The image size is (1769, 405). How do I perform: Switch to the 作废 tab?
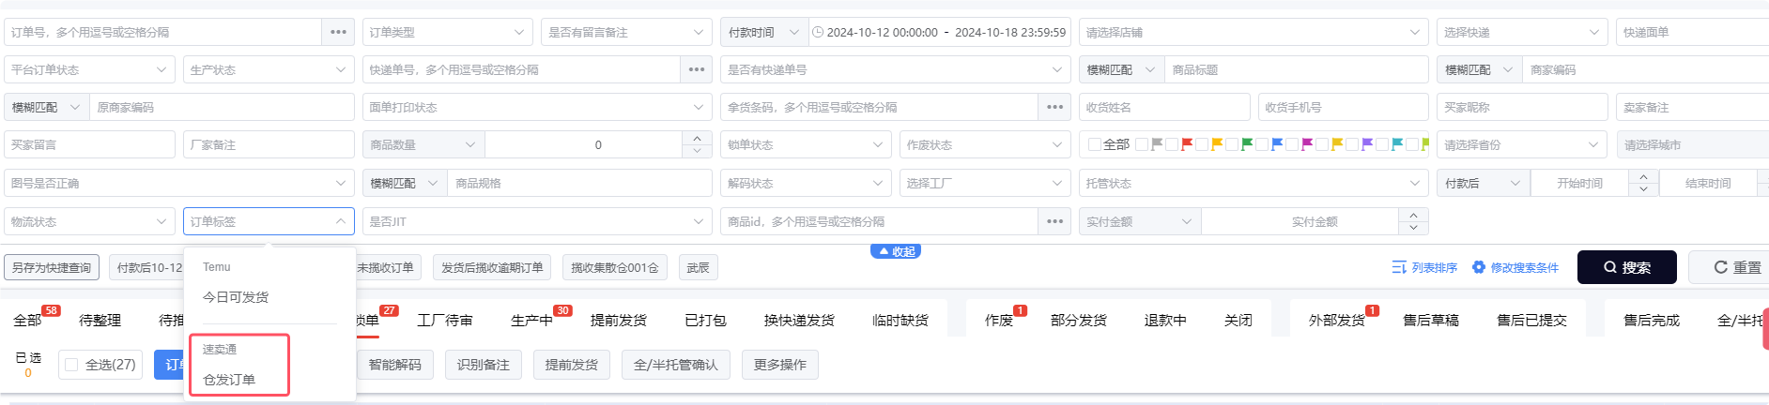999,320
